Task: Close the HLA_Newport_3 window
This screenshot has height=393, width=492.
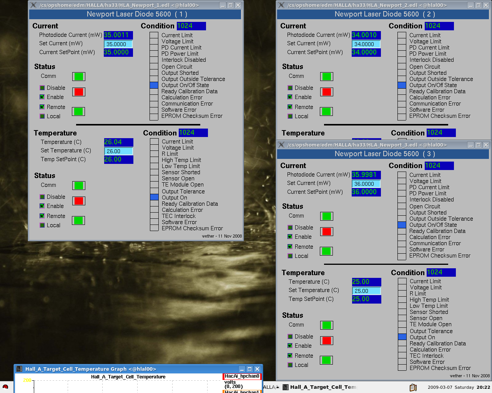Action: (x=486, y=145)
